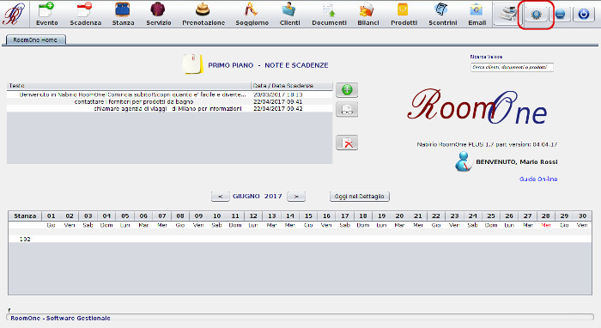Open settings with the gear icon
This screenshot has height=328, width=601.
click(x=536, y=15)
